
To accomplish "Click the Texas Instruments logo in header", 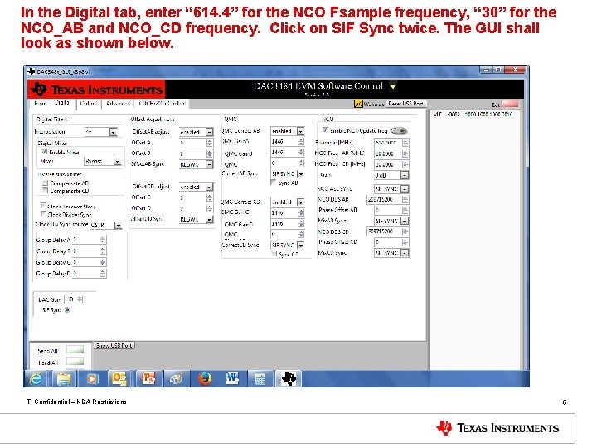I will point(97,90).
